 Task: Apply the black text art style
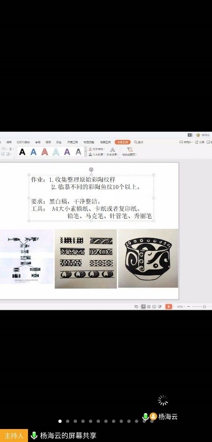pyautogui.click(x=22, y=152)
